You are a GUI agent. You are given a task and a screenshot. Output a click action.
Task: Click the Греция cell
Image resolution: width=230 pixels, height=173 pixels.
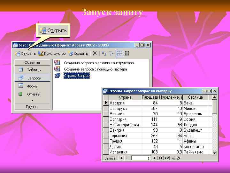(x=125, y=141)
